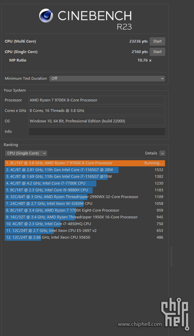
Task: Open the Minimum Test Duration dropdown
Action: pos(107,78)
